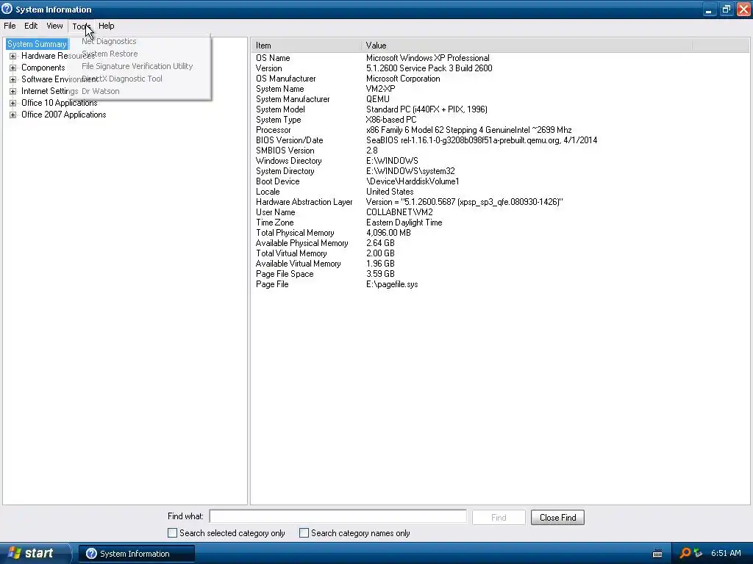
Task: Sort by the Item column header
Action: tap(306, 46)
